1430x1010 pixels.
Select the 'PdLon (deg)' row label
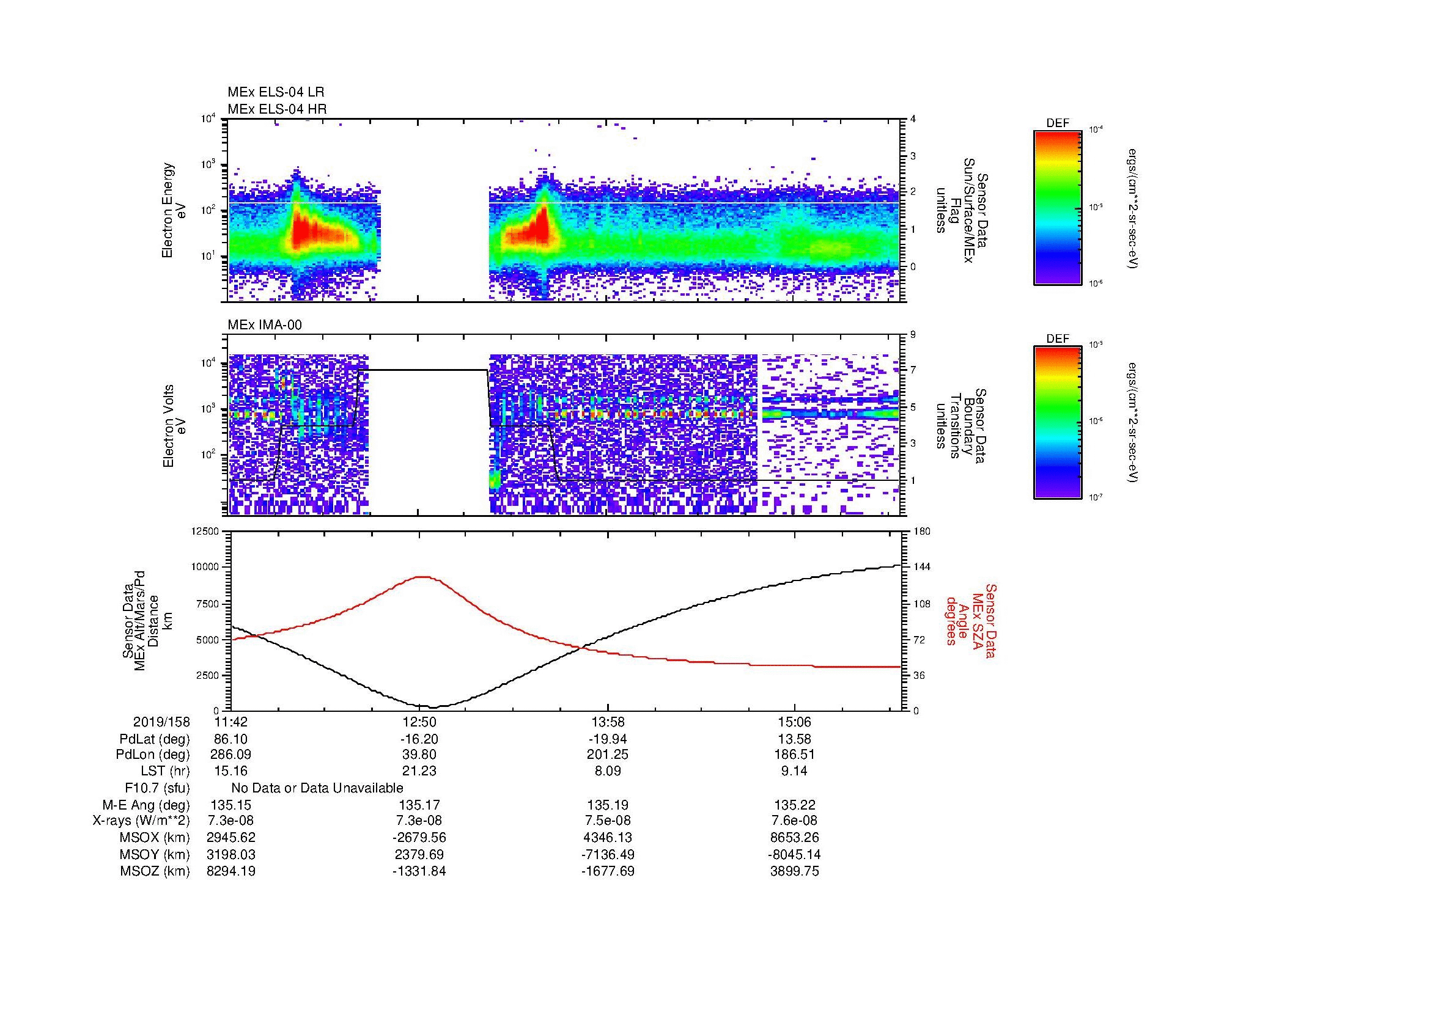coord(153,755)
